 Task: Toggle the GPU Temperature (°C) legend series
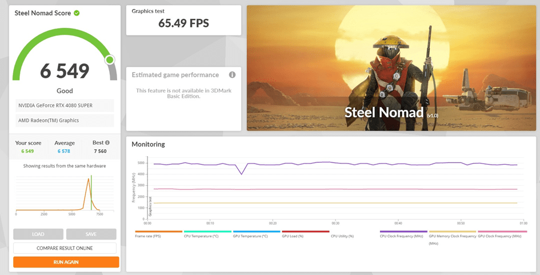pos(256,234)
